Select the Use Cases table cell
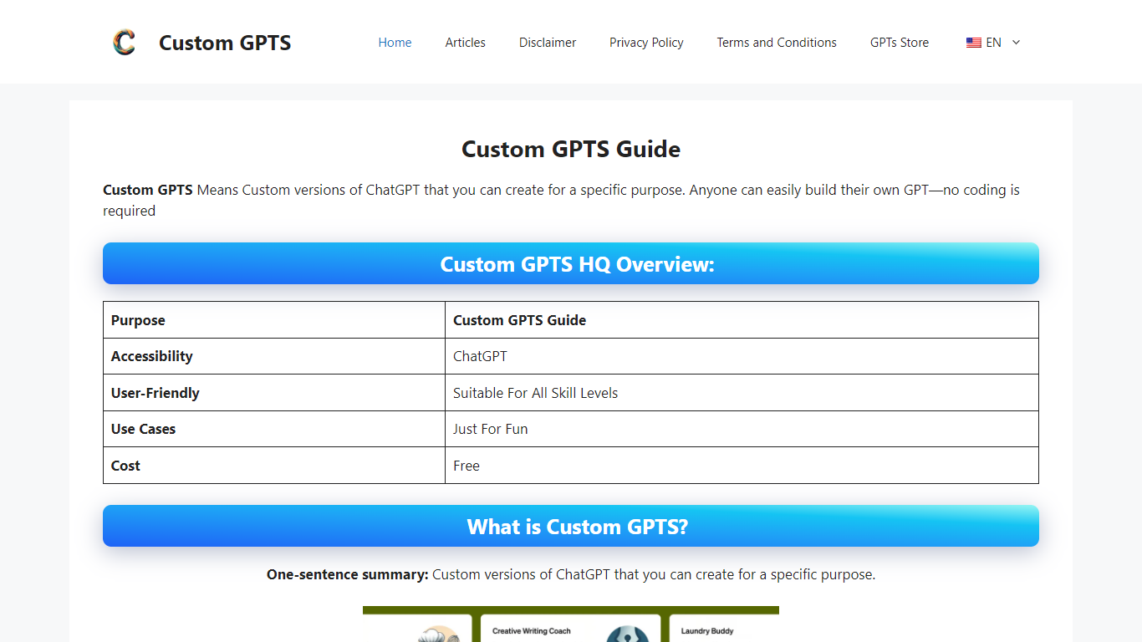 pos(274,429)
